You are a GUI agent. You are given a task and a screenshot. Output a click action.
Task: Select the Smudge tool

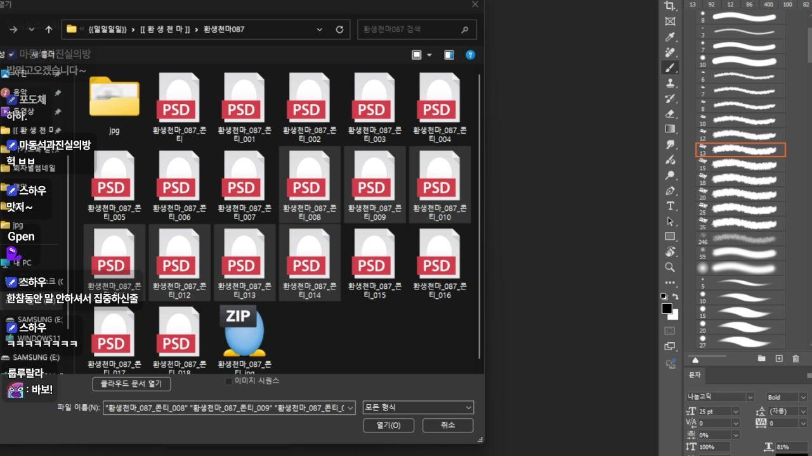(671, 144)
